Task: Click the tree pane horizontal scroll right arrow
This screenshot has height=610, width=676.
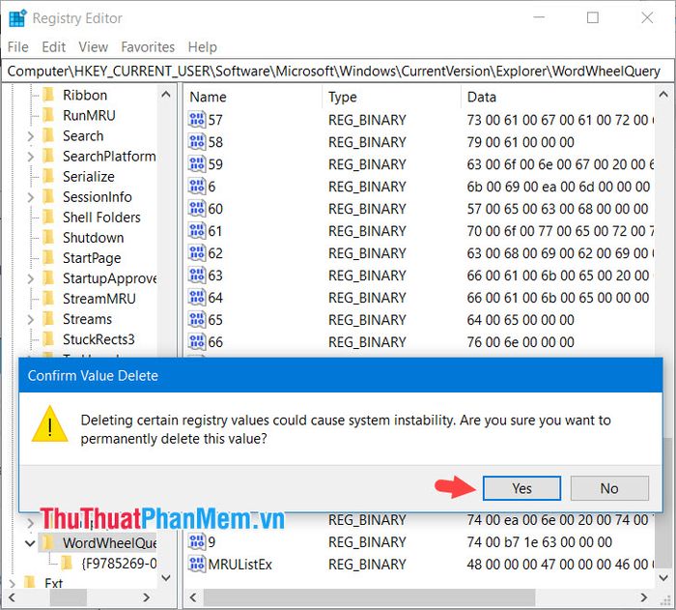Action: [146, 597]
